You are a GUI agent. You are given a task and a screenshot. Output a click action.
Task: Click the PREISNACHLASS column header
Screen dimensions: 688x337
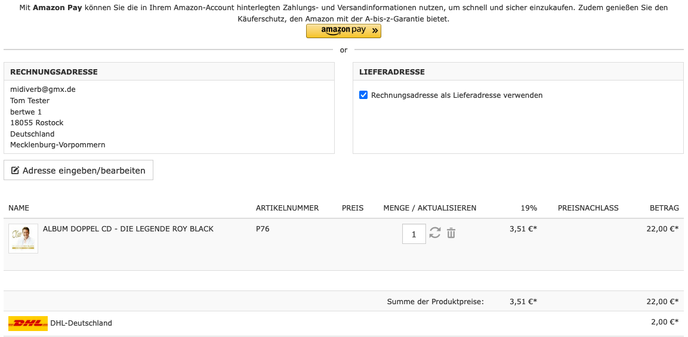588,208
